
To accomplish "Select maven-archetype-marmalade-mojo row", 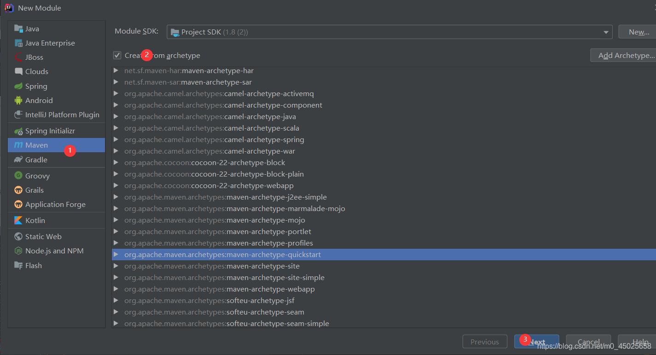I will click(384, 209).
